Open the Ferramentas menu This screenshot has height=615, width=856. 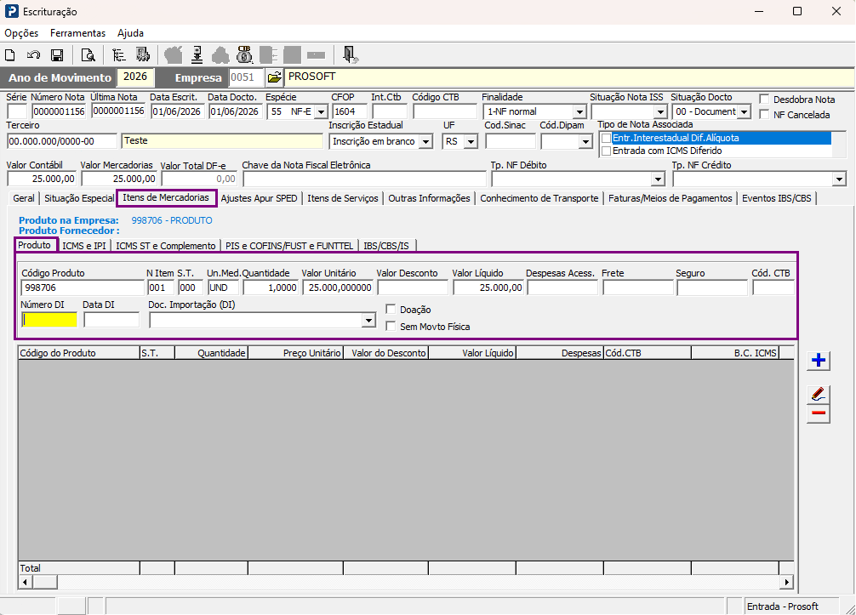tap(78, 33)
